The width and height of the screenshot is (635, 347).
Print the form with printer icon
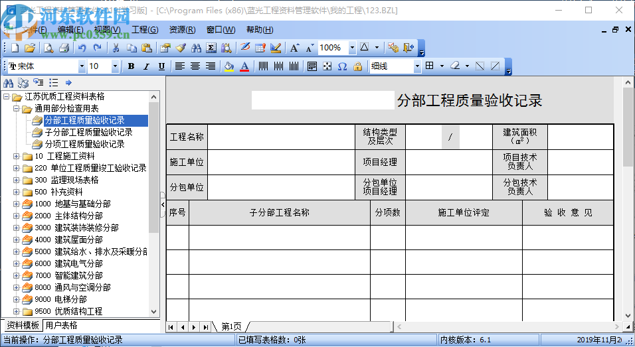[x=64, y=48]
